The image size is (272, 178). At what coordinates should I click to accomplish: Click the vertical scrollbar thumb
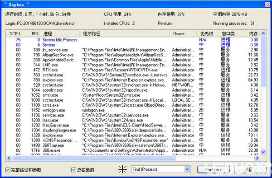(x=263, y=61)
